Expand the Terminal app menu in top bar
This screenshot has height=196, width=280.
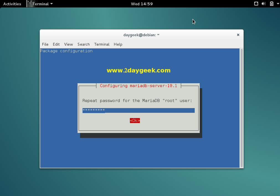coord(42,4)
